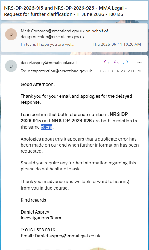Viewport: 149px width, 250px height.
Task: Click the Hi team message preview text
Action: point(47,44)
